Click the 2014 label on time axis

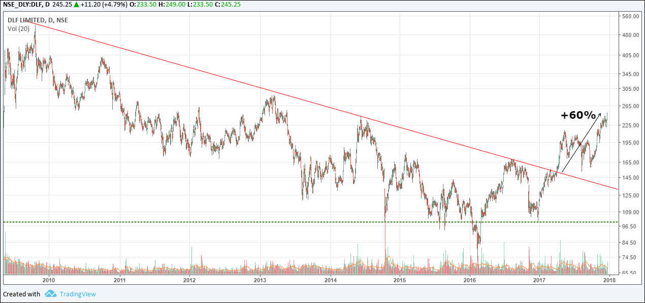pos(330,280)
